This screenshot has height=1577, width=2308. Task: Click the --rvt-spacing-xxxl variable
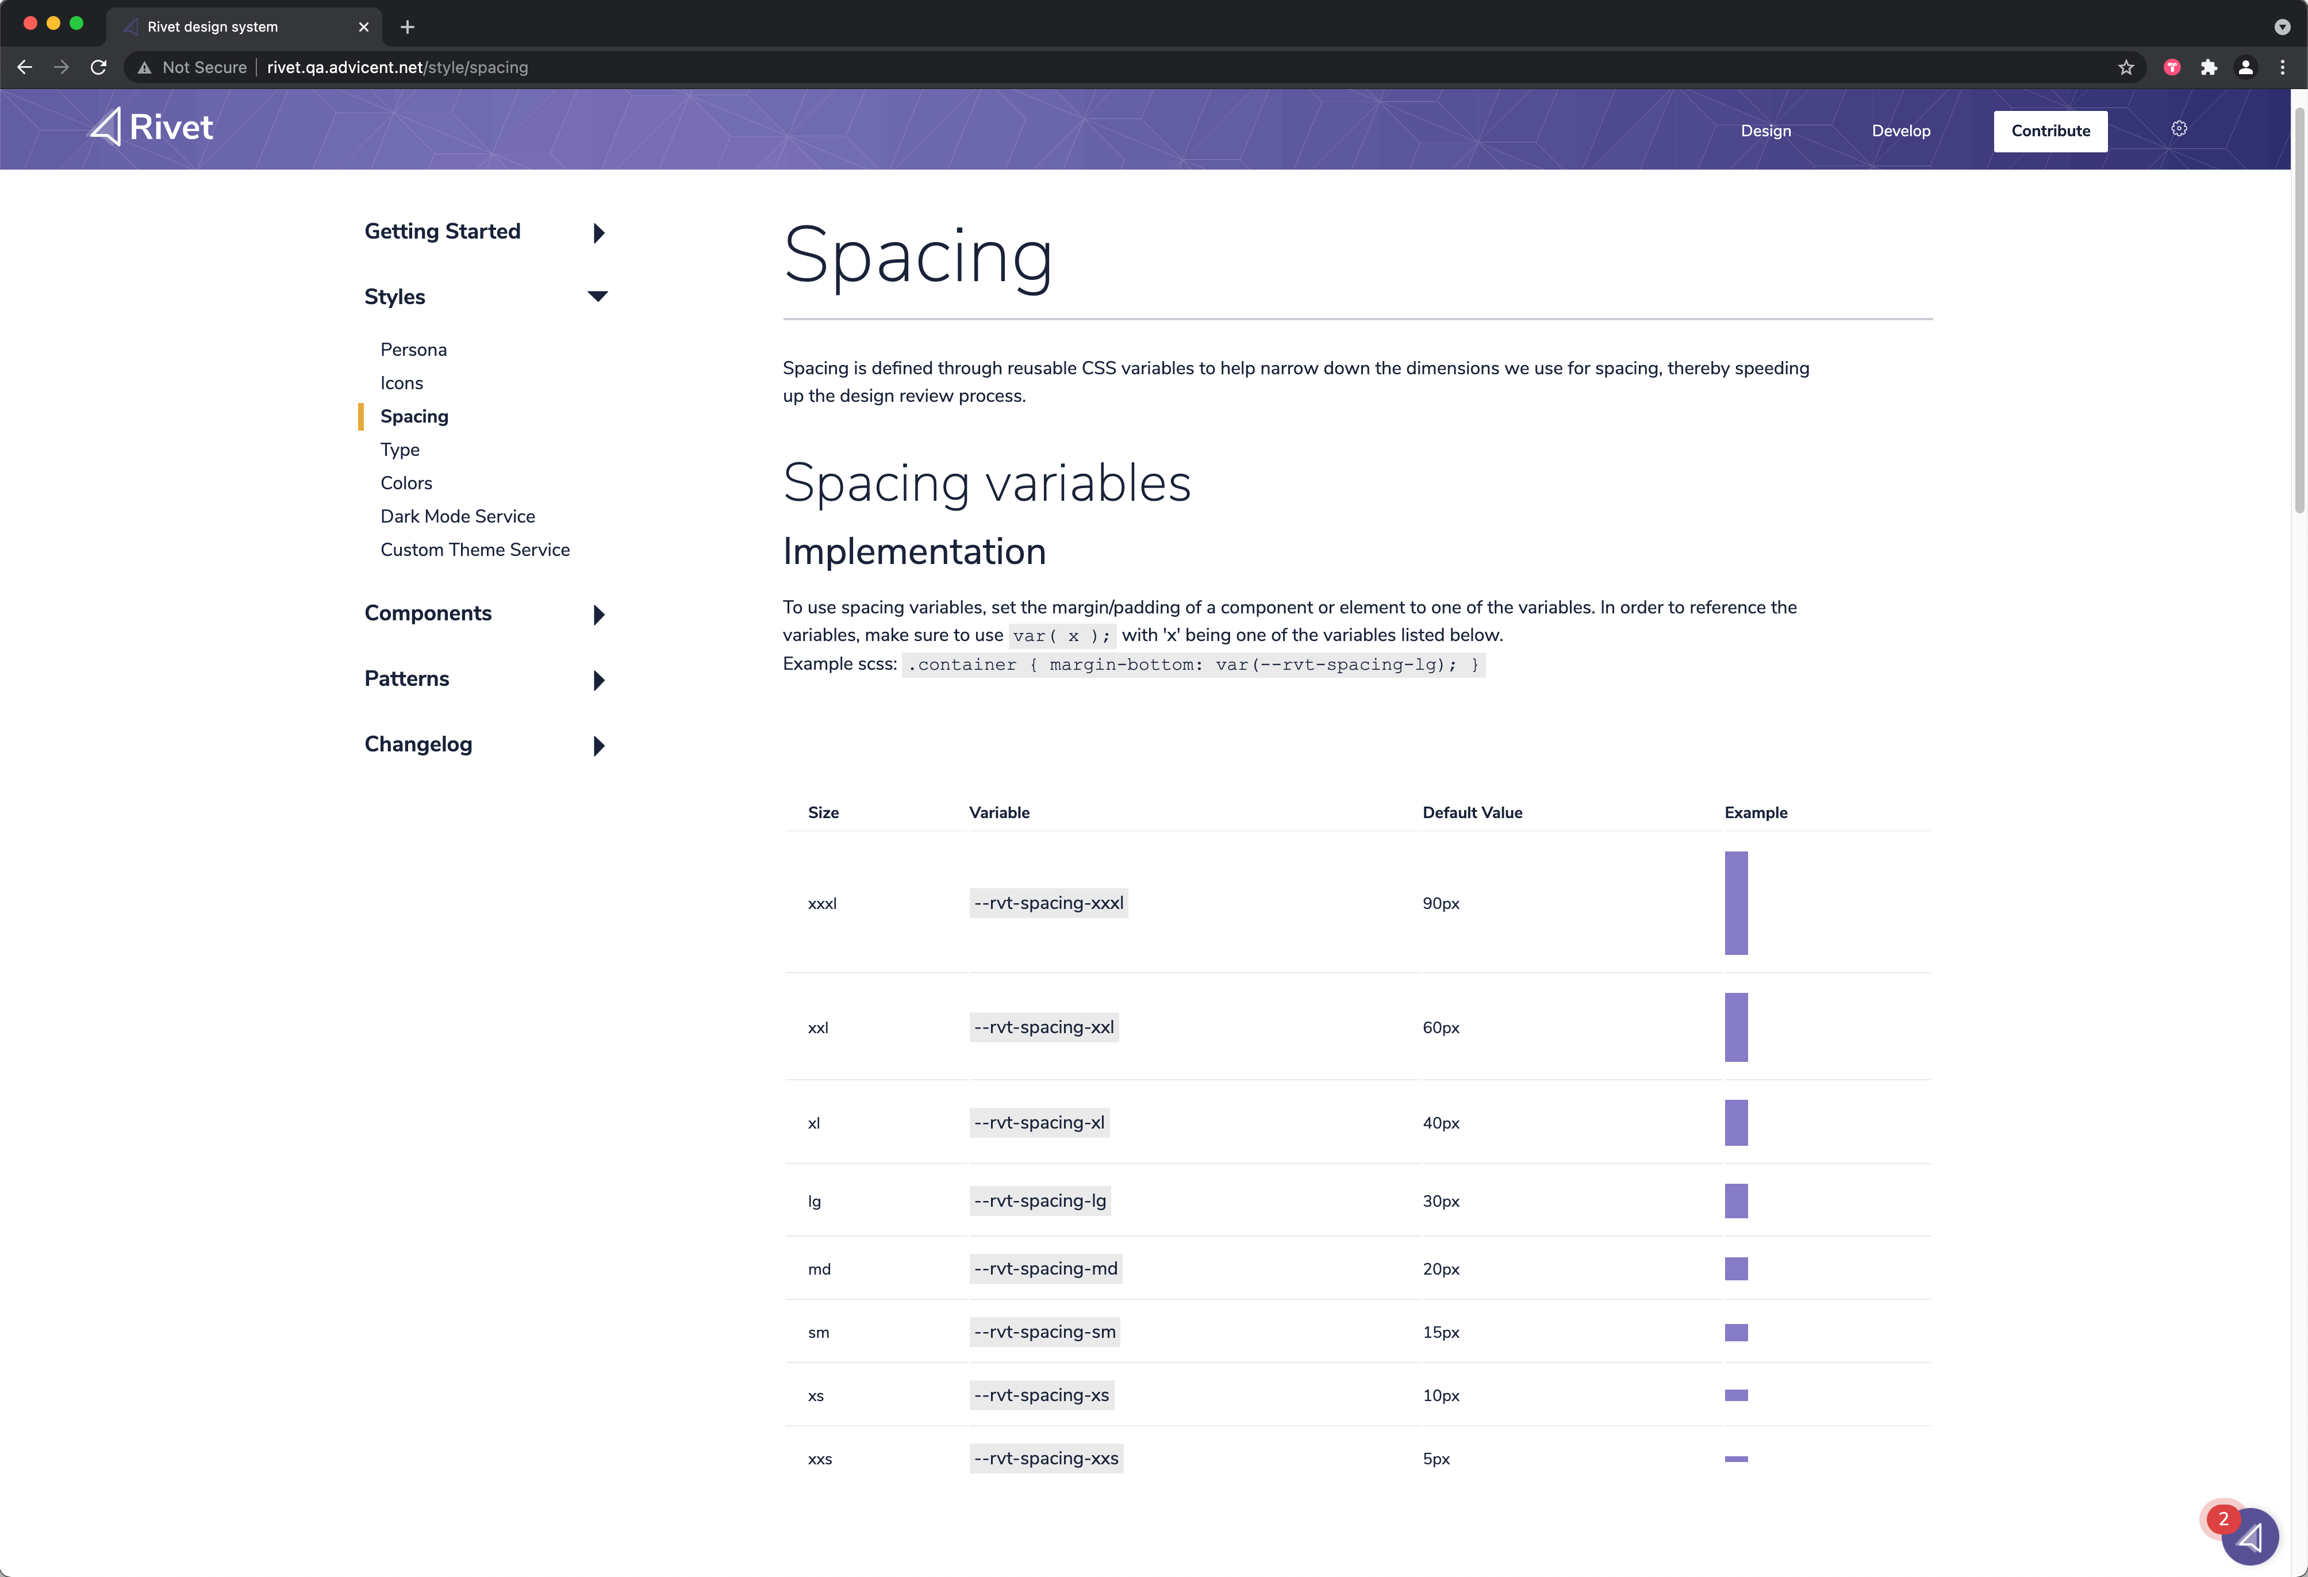click(1049, 903)
